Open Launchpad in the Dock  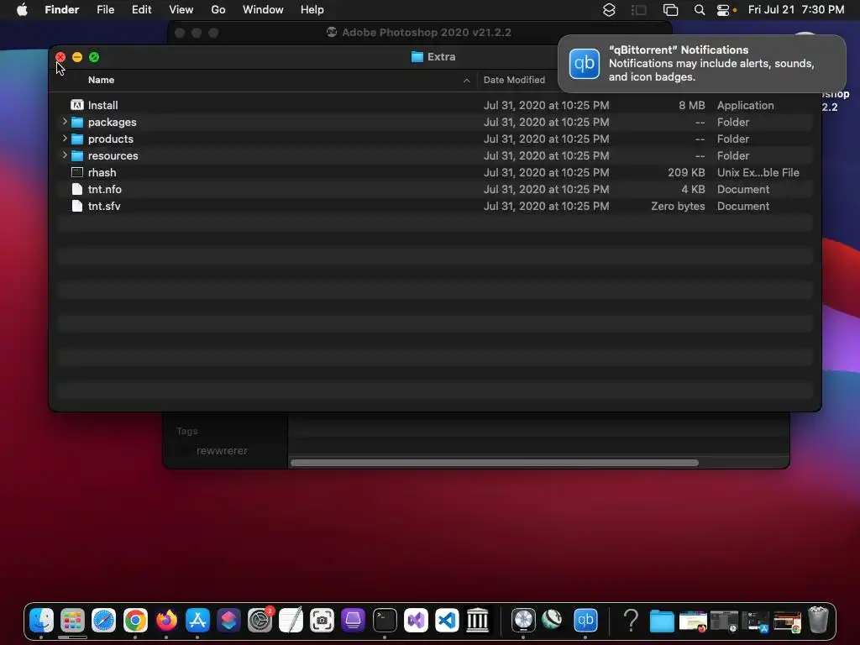coord(72,621)
